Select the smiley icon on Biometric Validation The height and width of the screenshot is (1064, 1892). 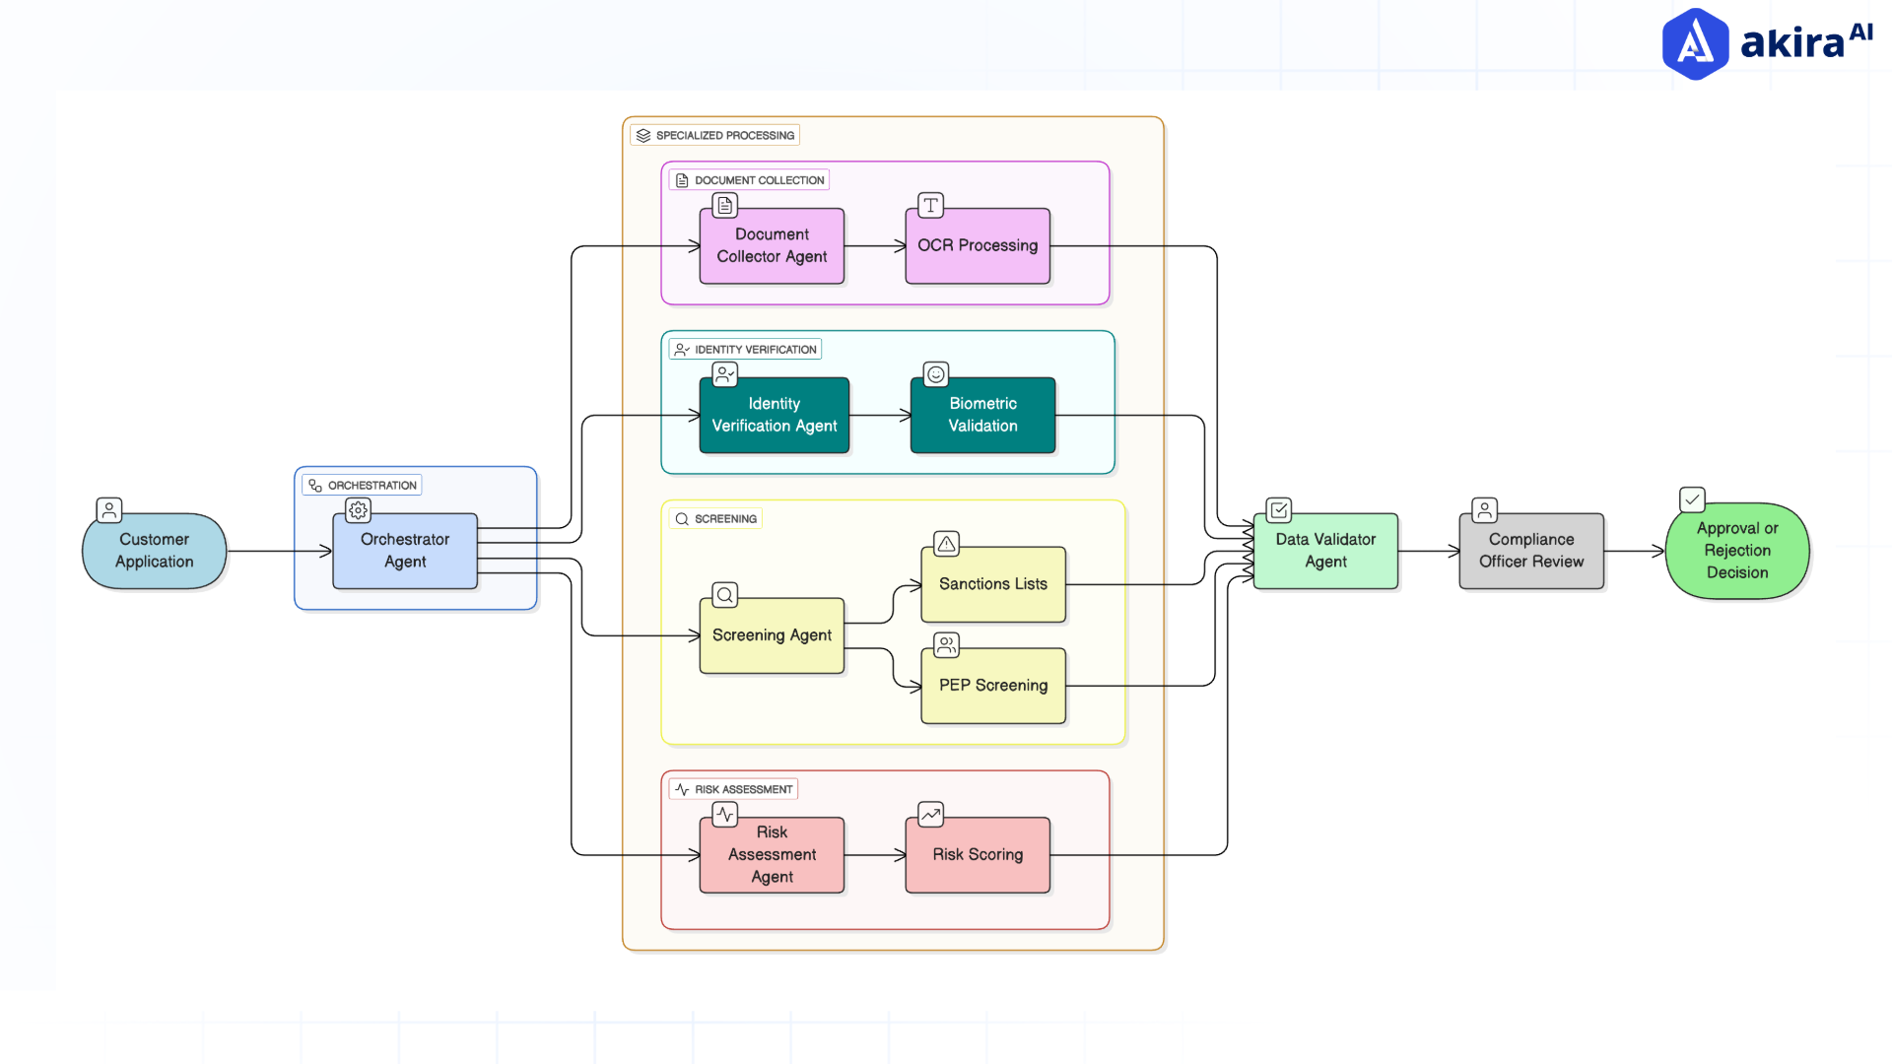tap(934, 374)
